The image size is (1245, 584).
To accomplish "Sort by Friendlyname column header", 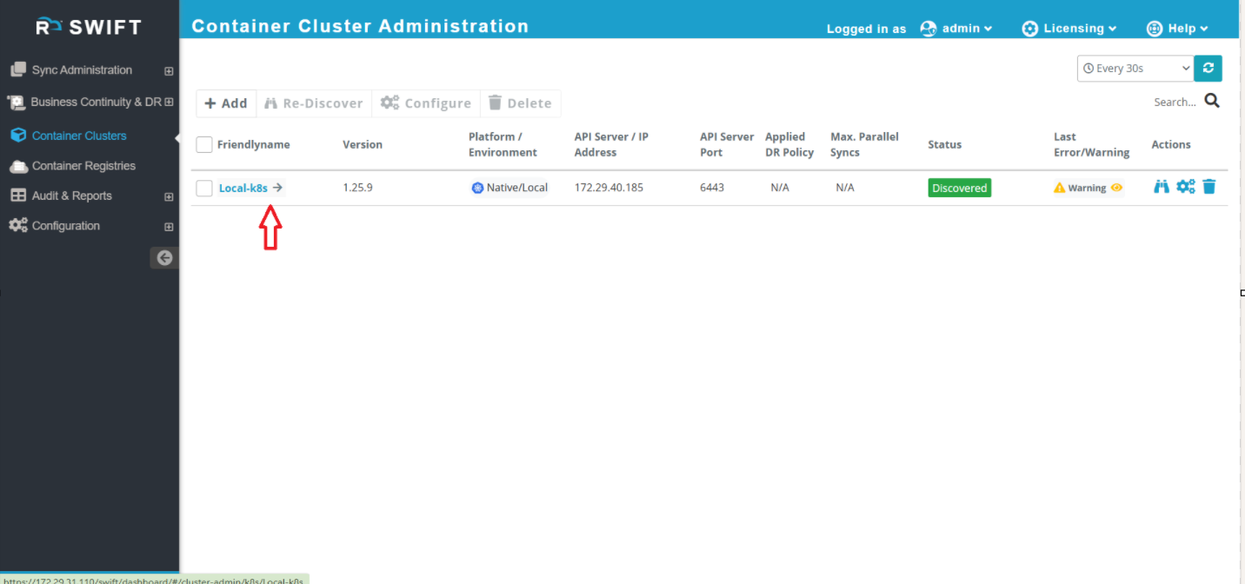I will coord(254,144).
